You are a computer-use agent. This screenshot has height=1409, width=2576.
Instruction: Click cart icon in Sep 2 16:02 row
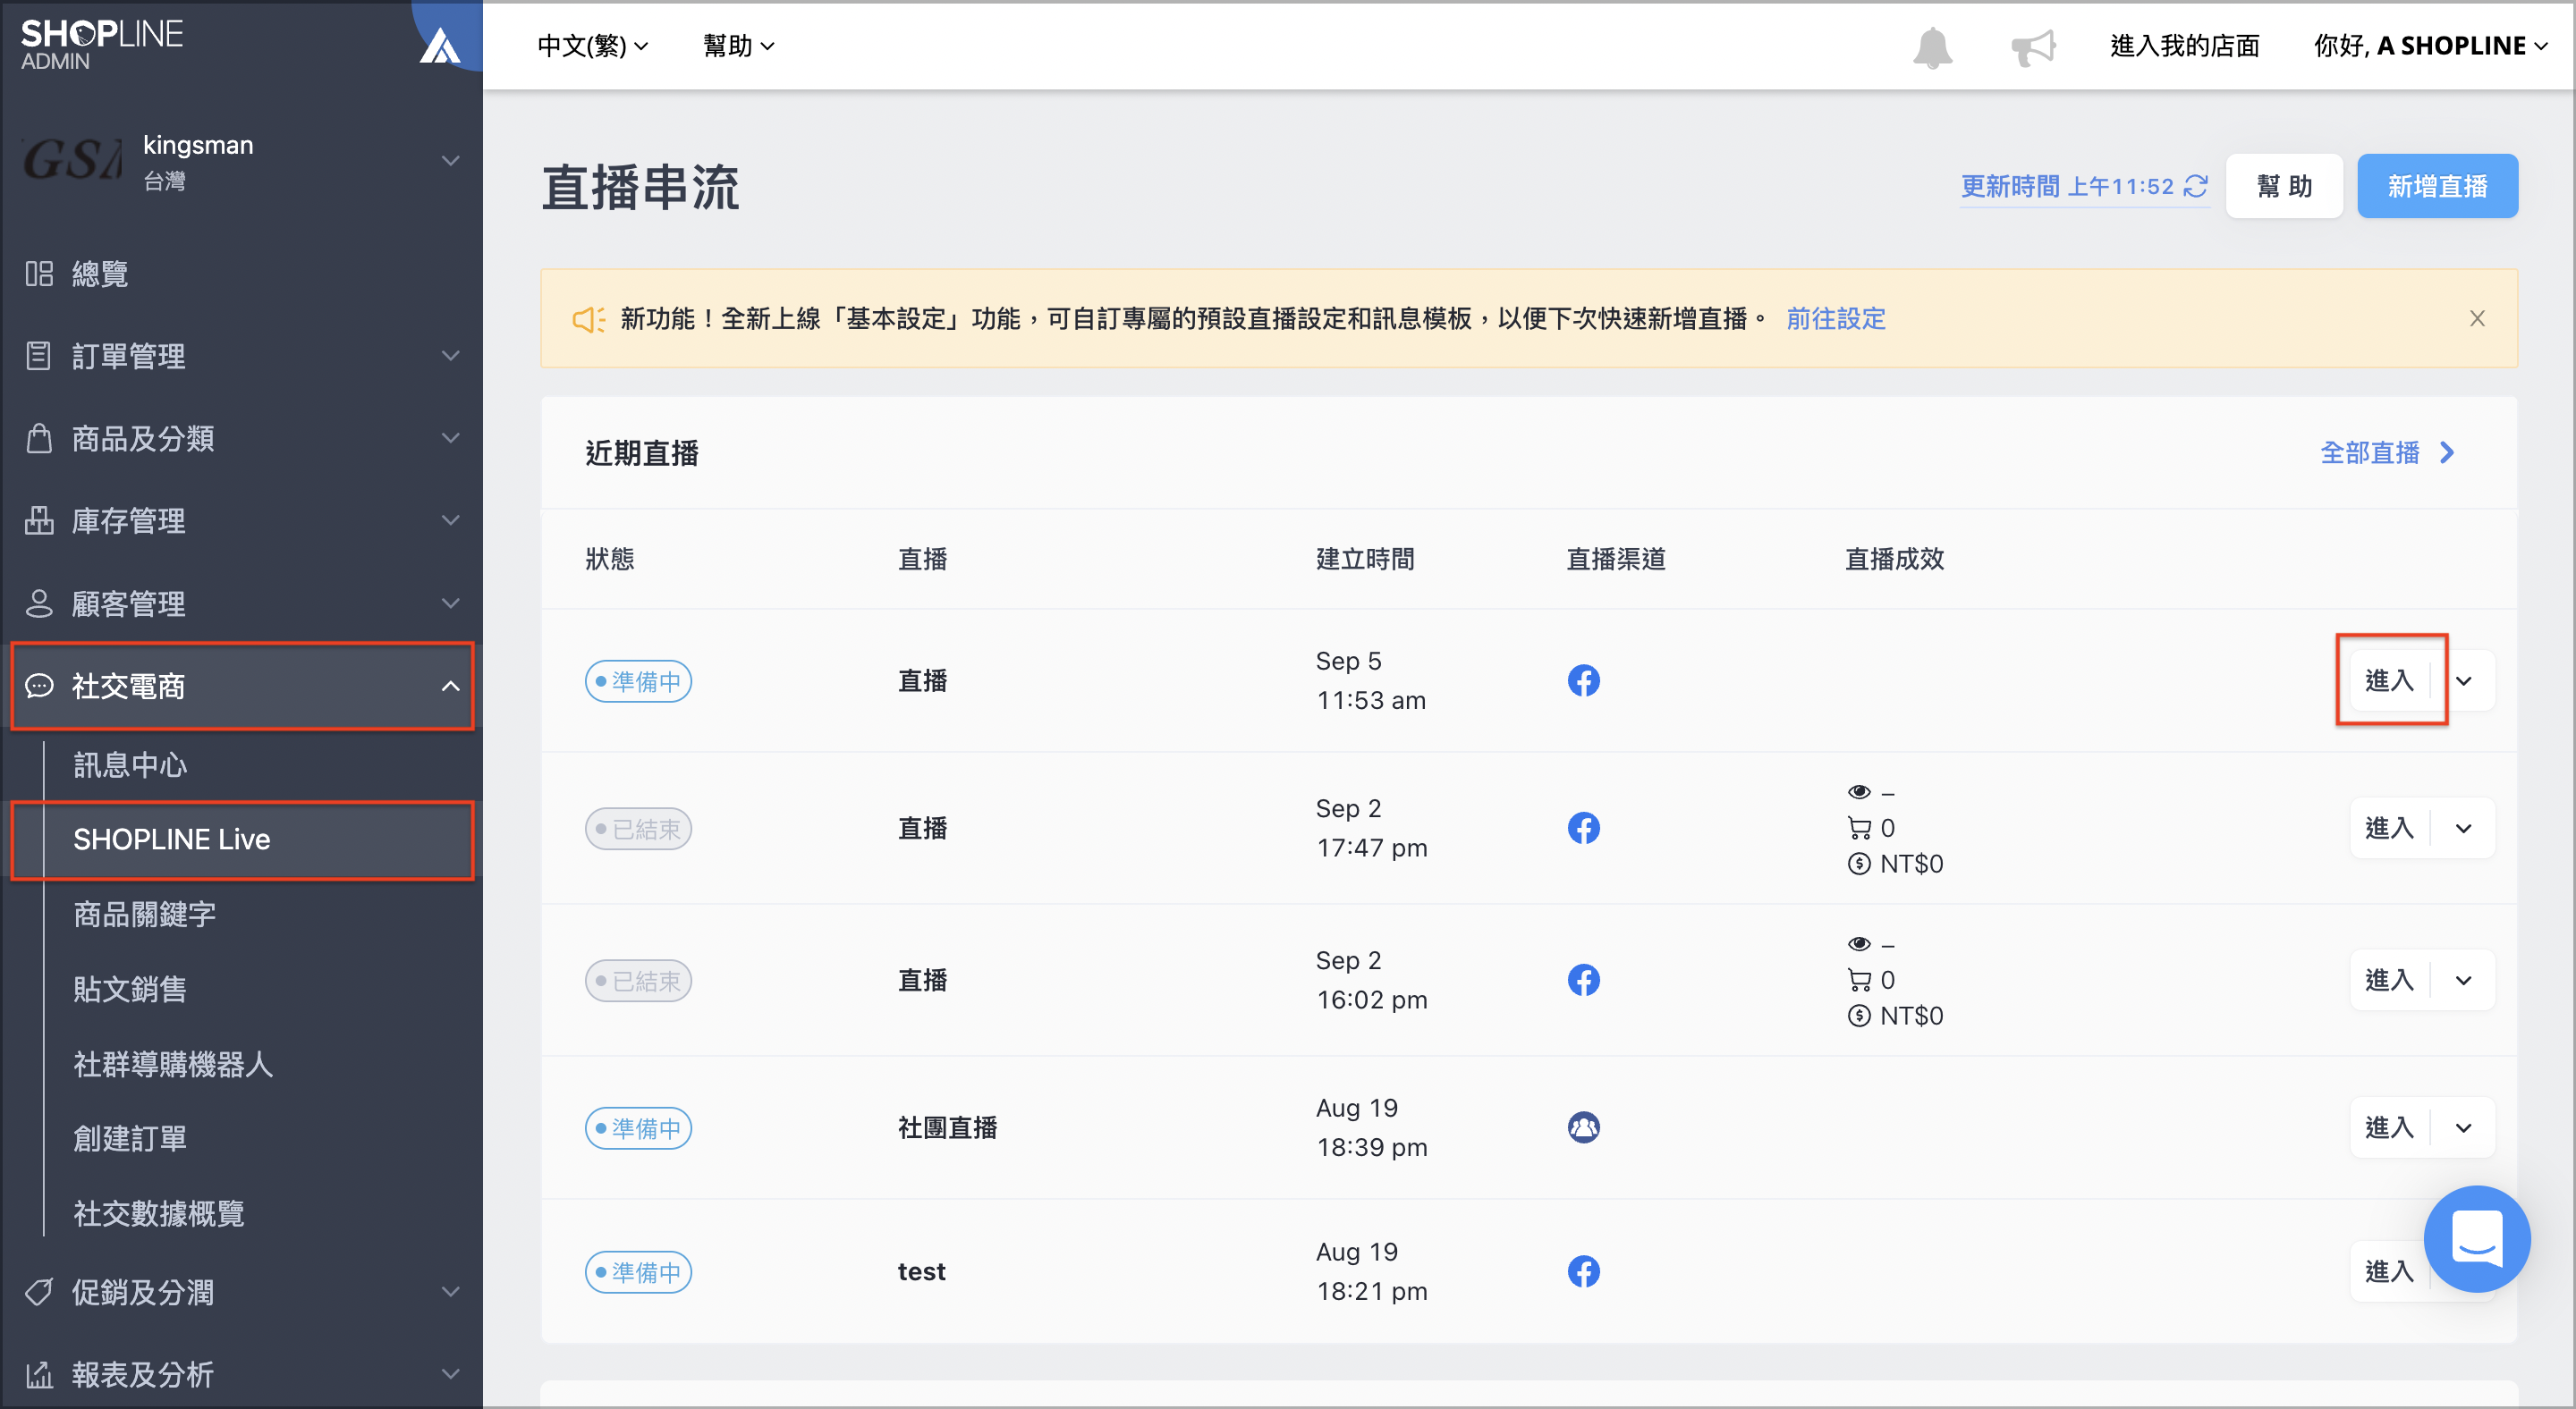(x=1859, y=979)
